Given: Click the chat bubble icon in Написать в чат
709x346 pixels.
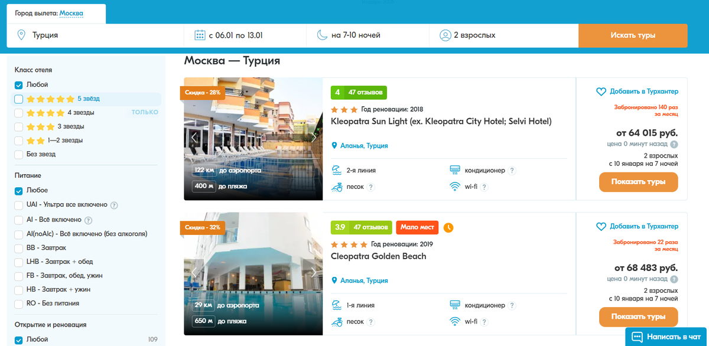Looking at the screenshot, I should [637, 337].
